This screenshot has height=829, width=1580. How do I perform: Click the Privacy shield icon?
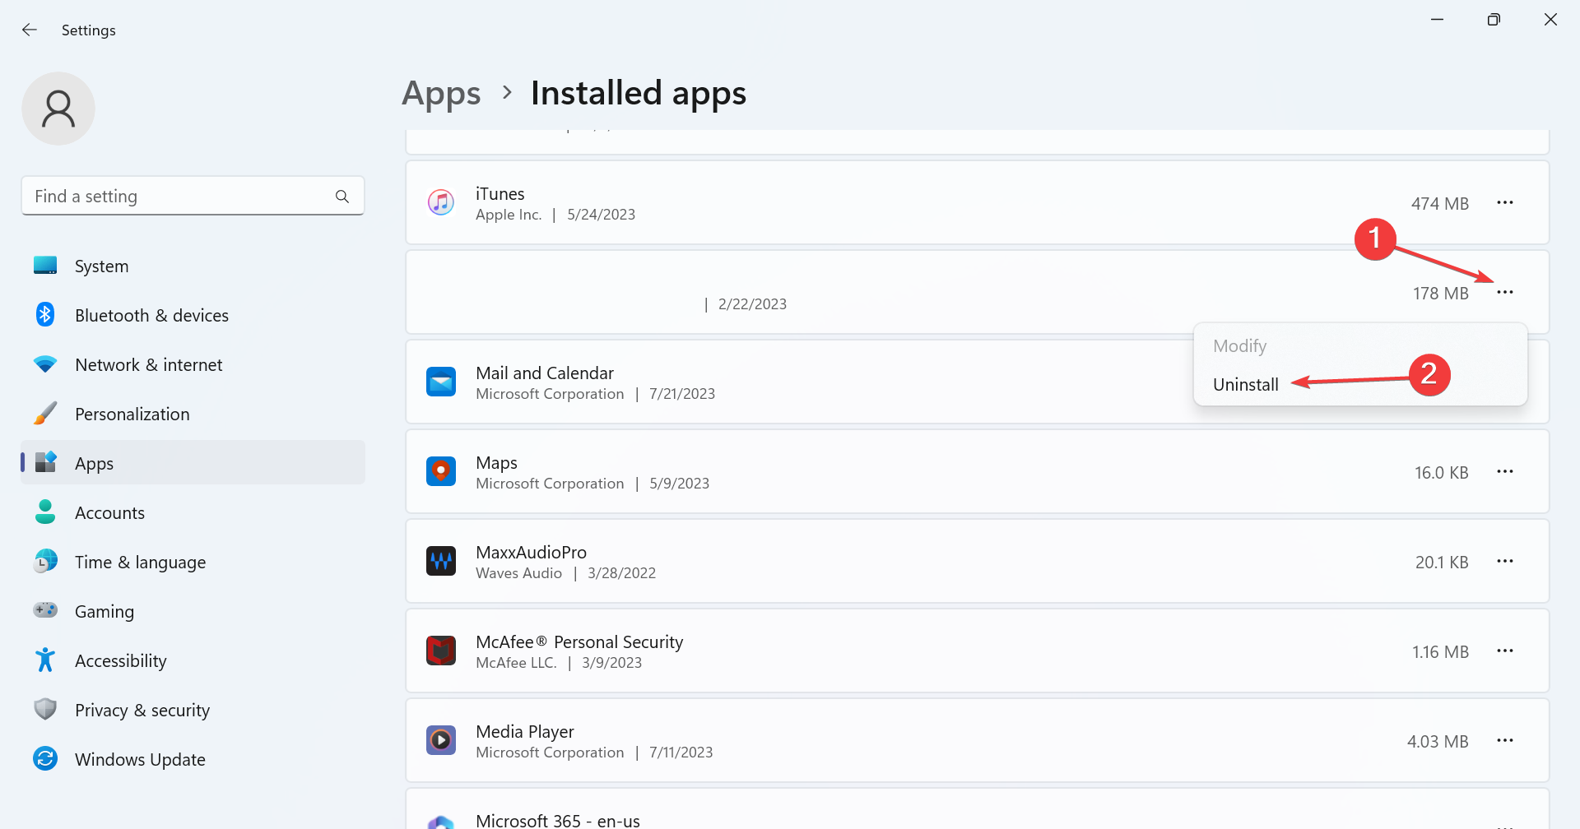45,709
